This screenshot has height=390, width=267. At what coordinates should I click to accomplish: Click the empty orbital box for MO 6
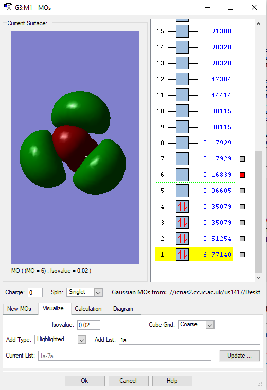[182, 175]
